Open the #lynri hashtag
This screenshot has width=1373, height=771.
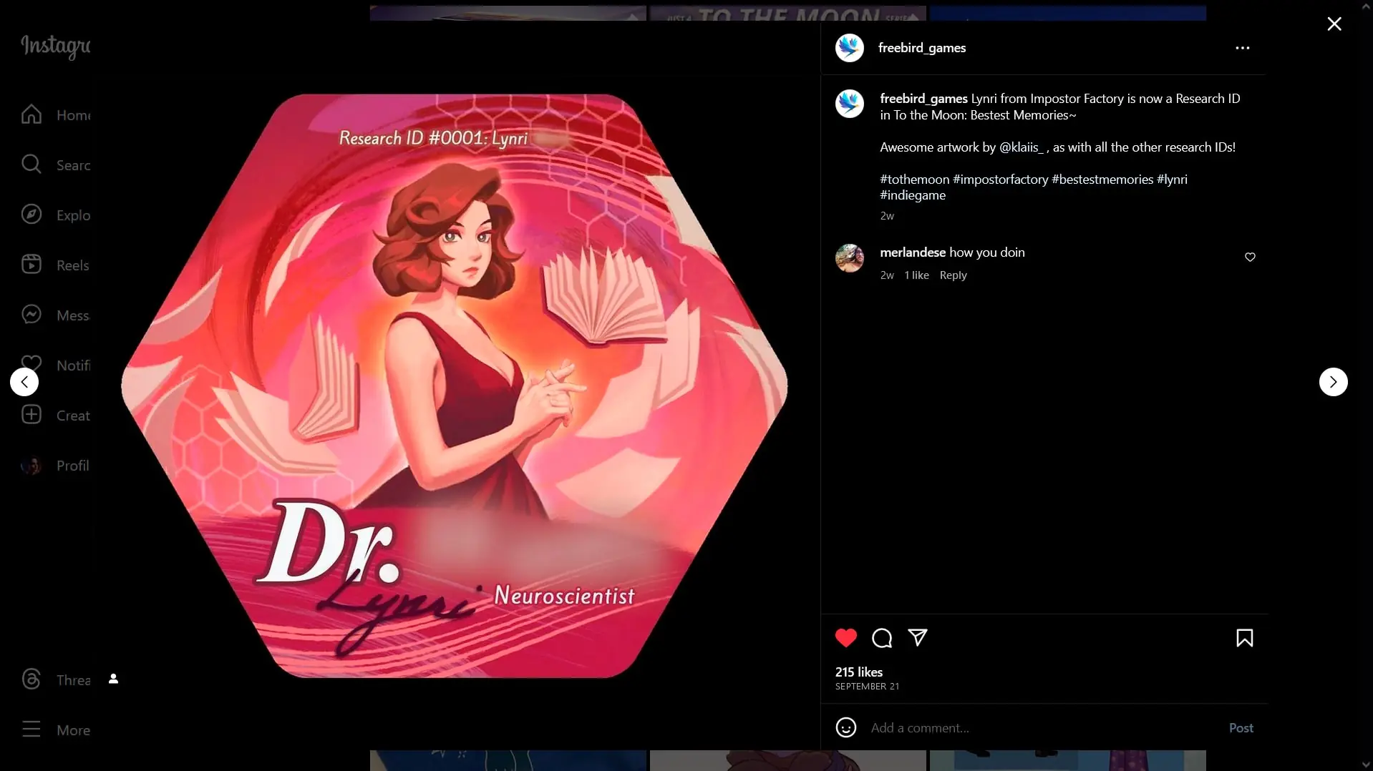coord(1172,180)
